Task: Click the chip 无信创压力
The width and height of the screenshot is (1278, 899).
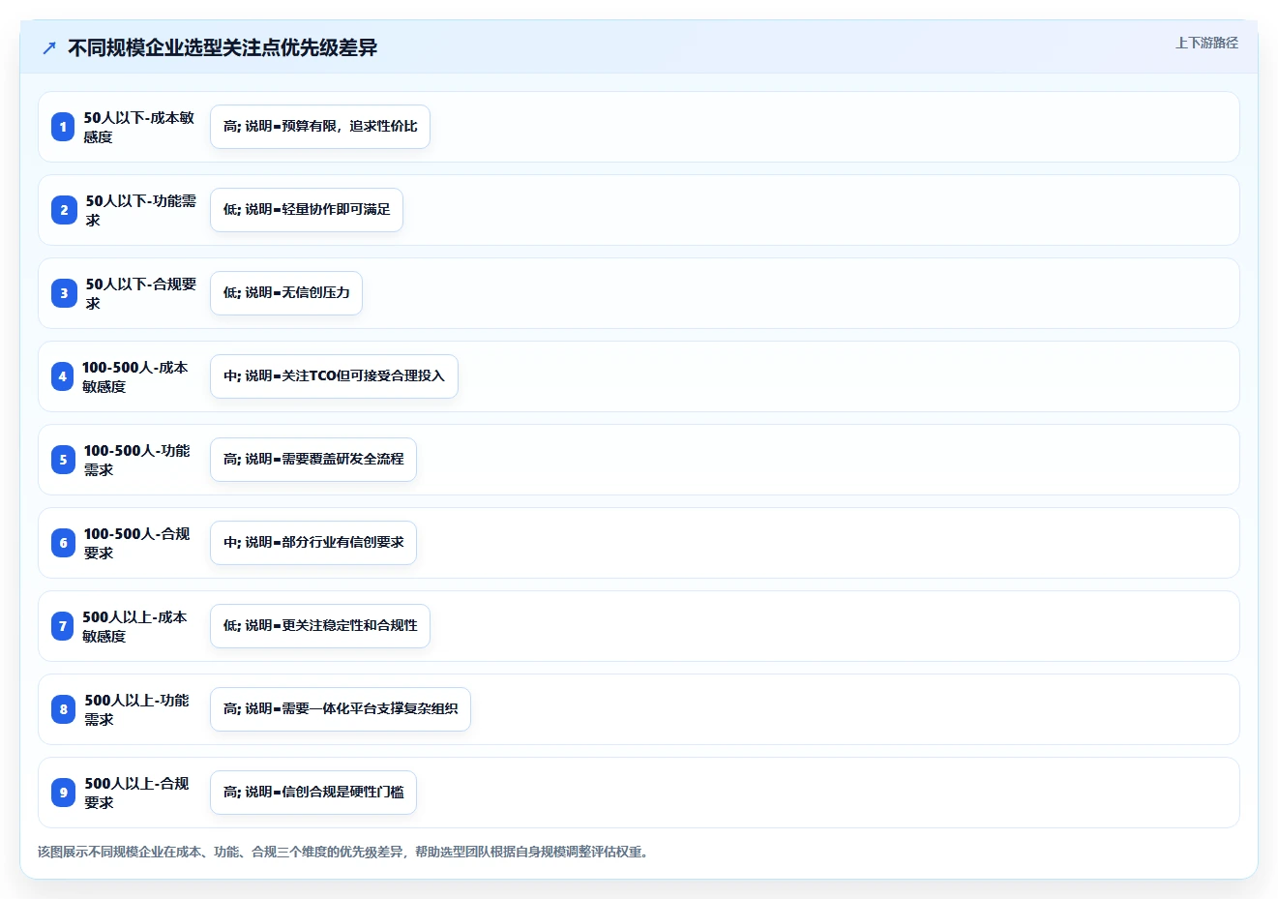Action: click(286, 293)
